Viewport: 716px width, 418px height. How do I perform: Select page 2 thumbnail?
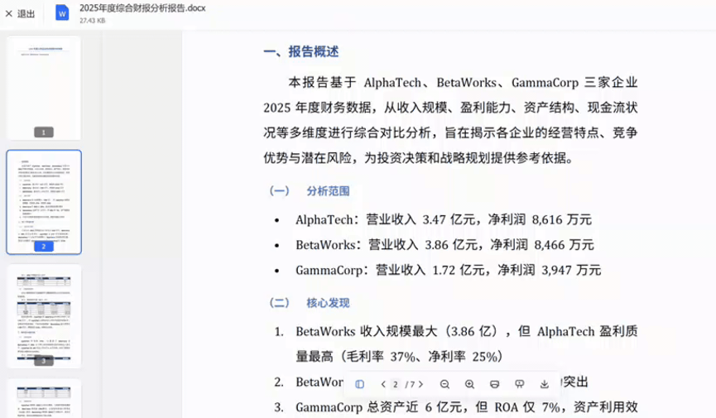point(44,202)
